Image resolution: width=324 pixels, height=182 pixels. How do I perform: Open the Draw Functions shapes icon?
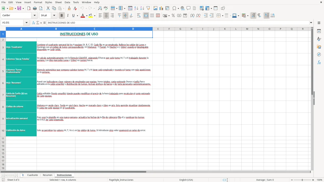tap(223, 8)
